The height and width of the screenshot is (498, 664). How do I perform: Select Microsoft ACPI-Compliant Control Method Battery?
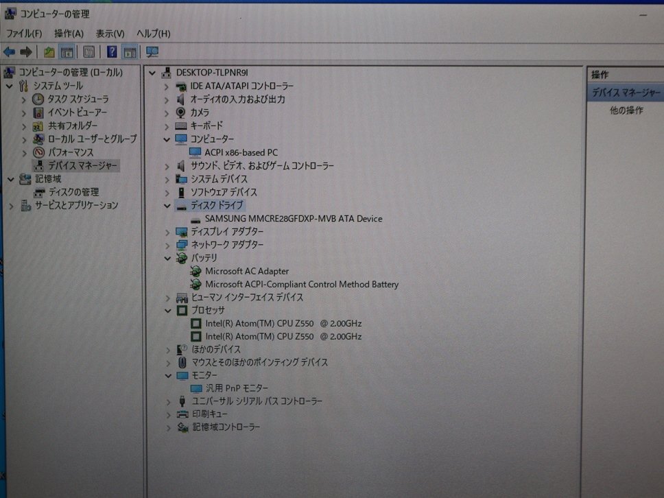click(302, 284)
